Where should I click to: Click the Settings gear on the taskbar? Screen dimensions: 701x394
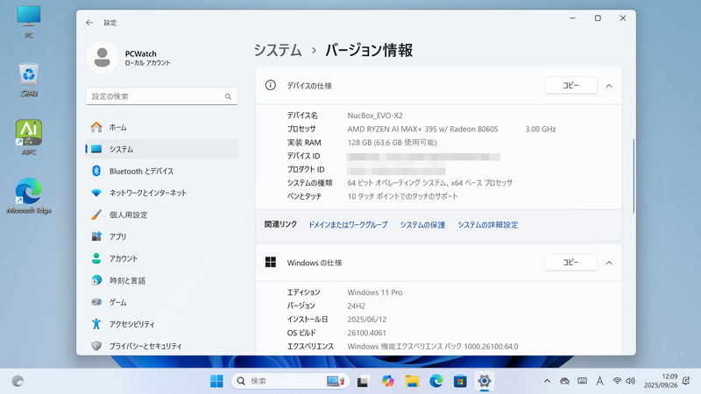pyautogui.click(x=485, y=381)
